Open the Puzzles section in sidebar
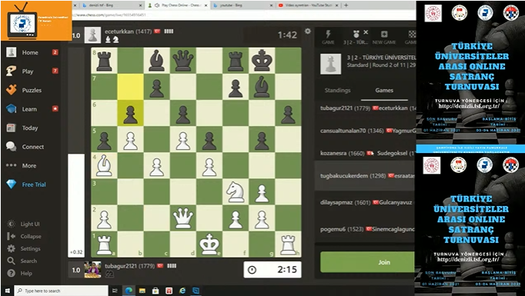 pyautogui.click(x=32, y=90)
